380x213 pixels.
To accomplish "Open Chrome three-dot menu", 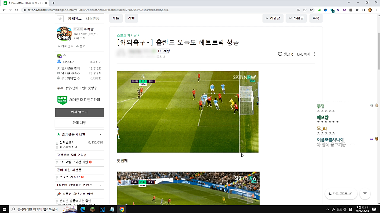I will click(376, 10).
